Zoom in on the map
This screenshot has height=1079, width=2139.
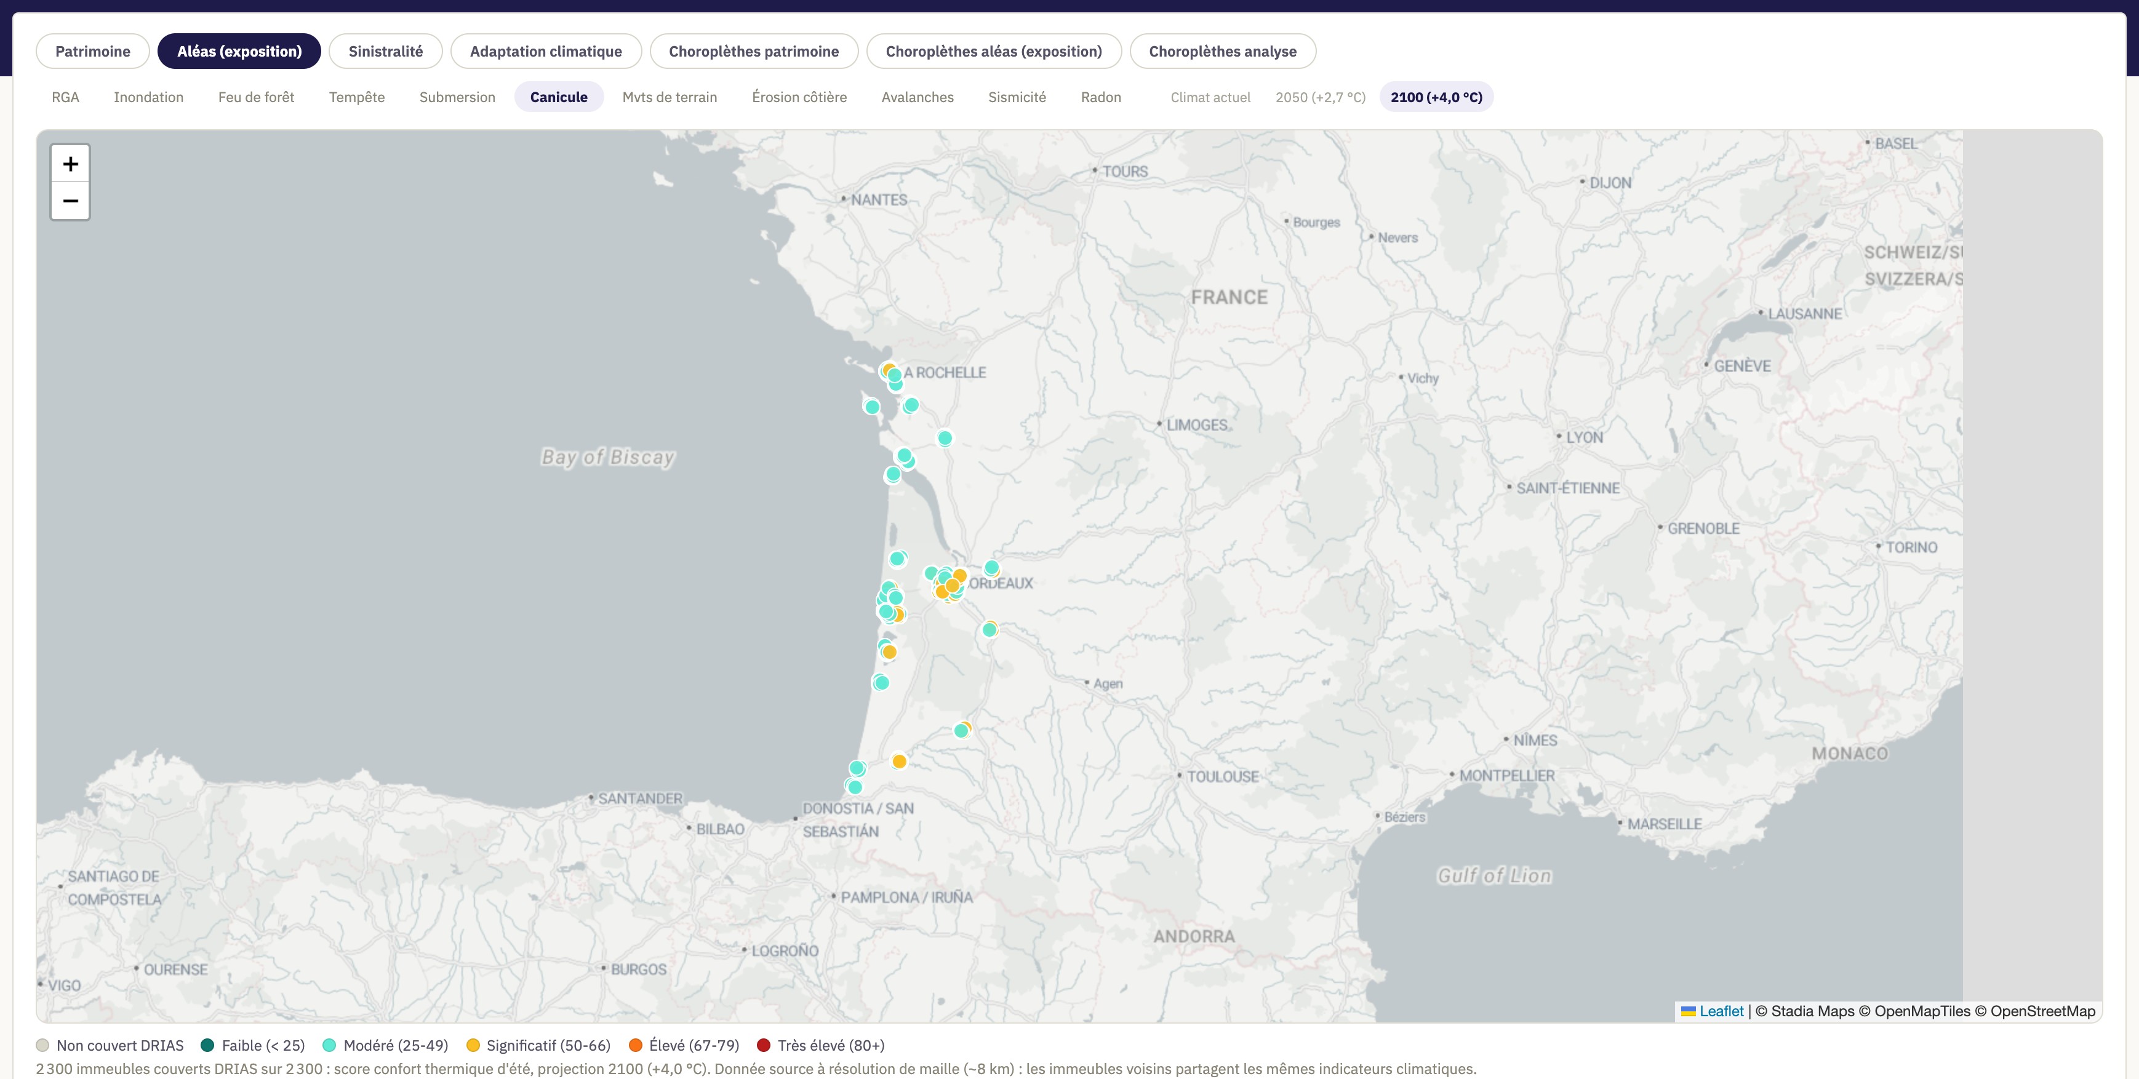(71, 164)
